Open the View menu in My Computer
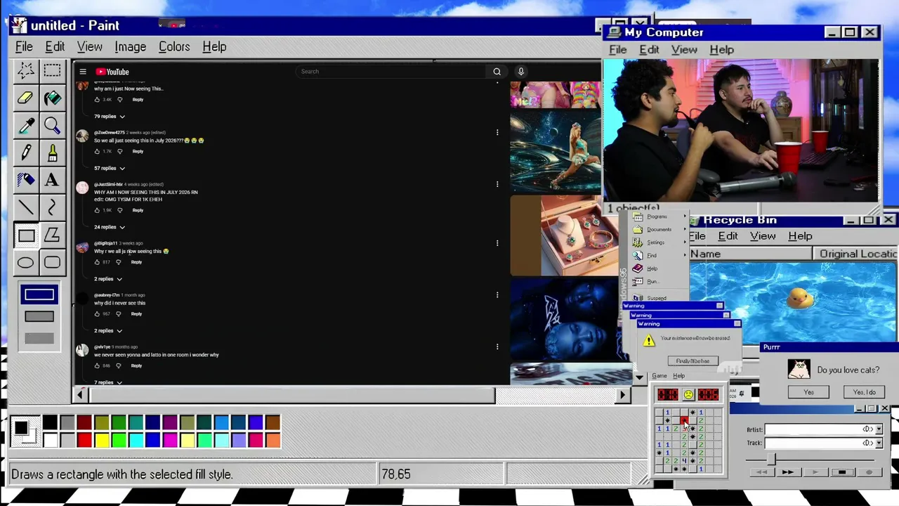Viewport: 899px width, 506px height. (684, 50)
